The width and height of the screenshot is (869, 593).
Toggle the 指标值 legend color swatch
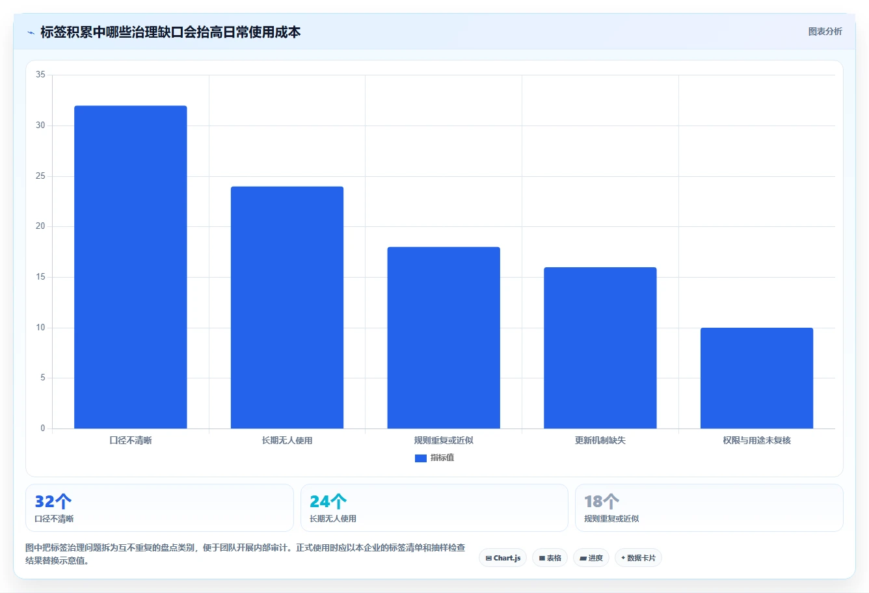tap(420, 458)
